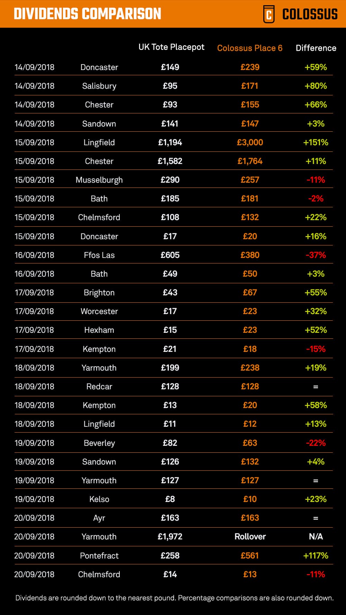Click the Salisbury +80% difference

[316, 86]
